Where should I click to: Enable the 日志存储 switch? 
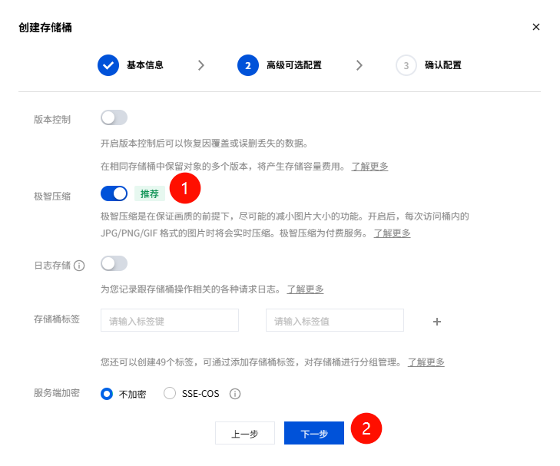click(114, 263)
